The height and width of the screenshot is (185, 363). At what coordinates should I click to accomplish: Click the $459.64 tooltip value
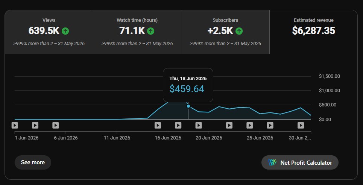pos(187,89)
